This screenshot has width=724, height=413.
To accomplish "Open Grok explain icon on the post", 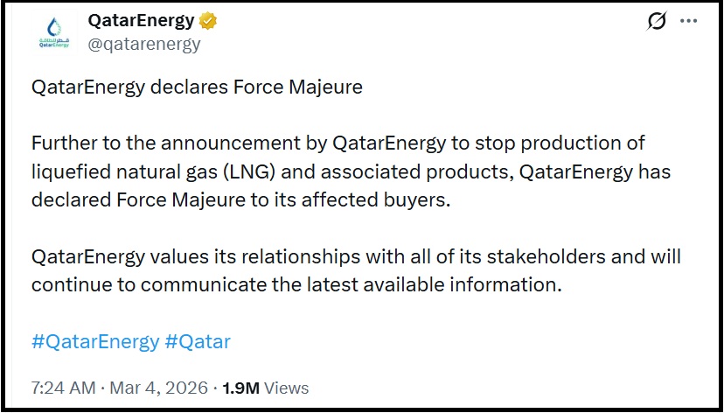I will click(657, 22).
